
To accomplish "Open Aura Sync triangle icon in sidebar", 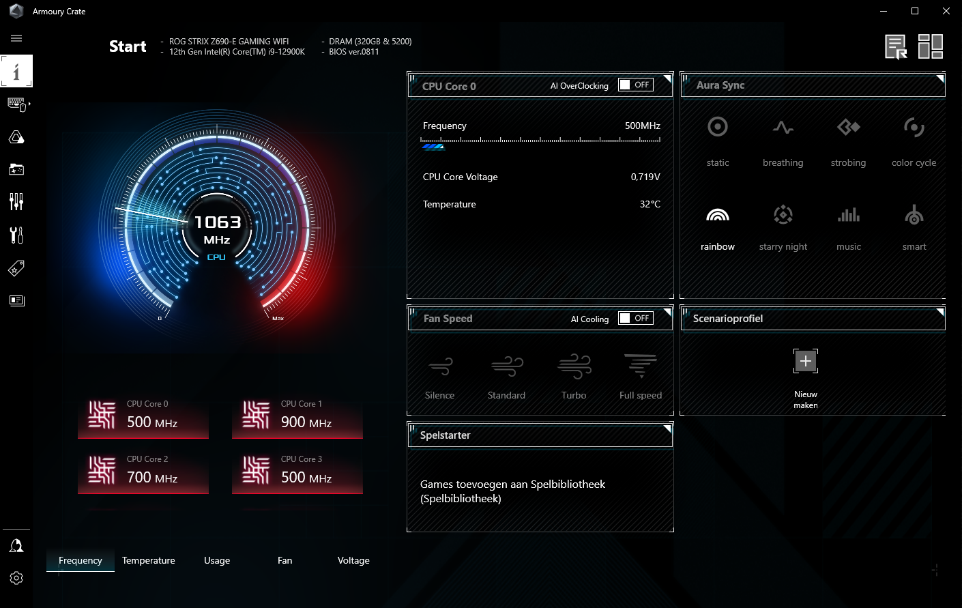I will pyautogui.click(x=16, y=137).
